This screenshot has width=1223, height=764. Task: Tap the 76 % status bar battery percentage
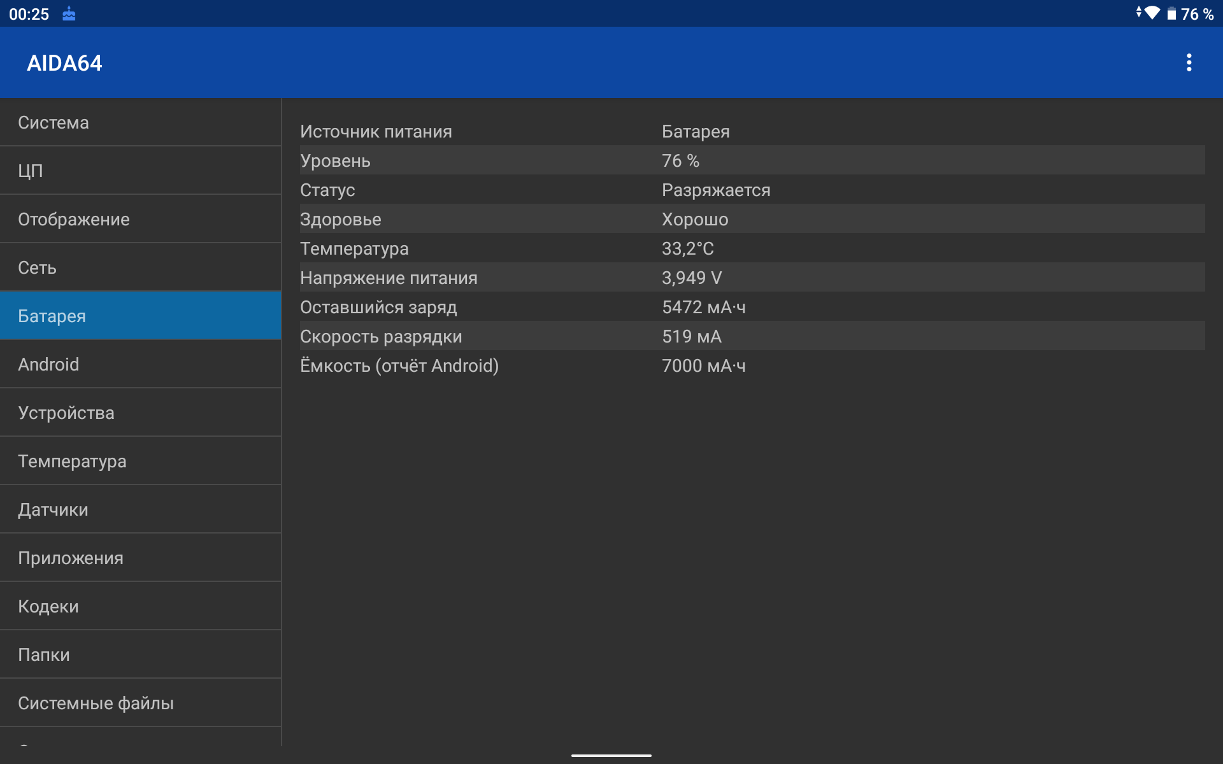(1198, 14)
